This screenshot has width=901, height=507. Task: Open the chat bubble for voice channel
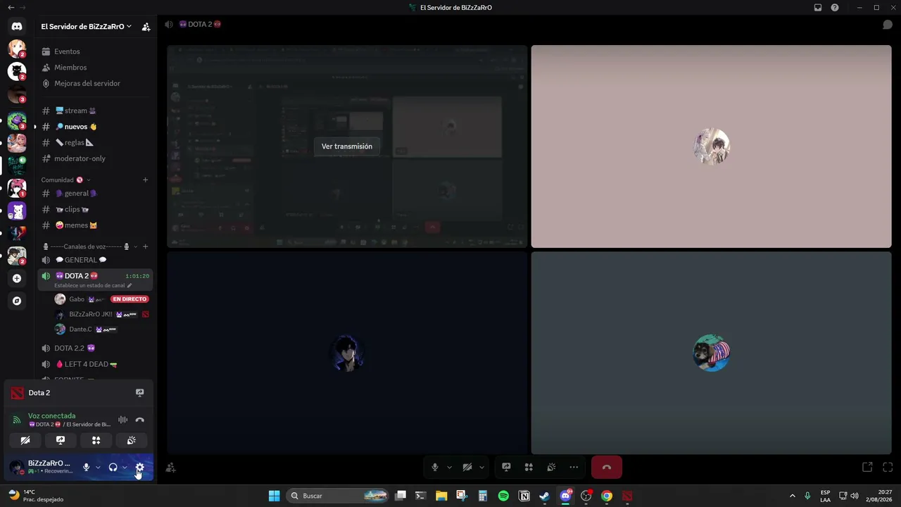888,25
